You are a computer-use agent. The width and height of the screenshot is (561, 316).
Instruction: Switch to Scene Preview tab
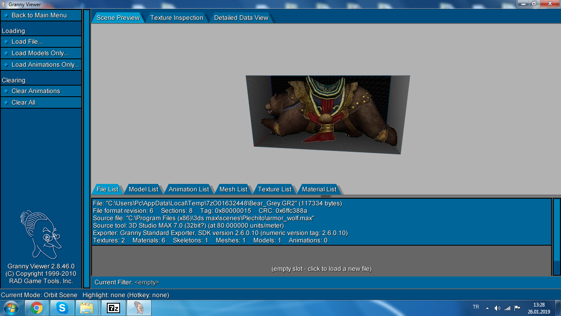click(x=118, y=18)
